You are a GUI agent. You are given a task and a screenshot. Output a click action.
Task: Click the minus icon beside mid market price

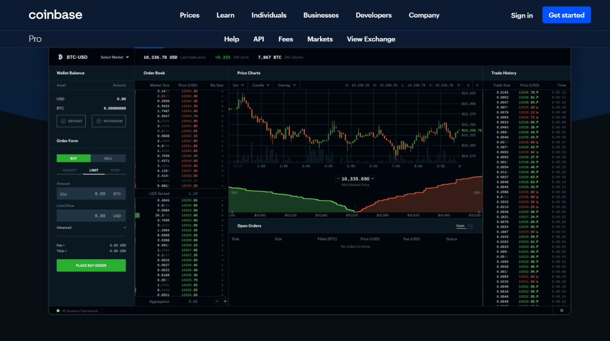(x=339, y=179)
